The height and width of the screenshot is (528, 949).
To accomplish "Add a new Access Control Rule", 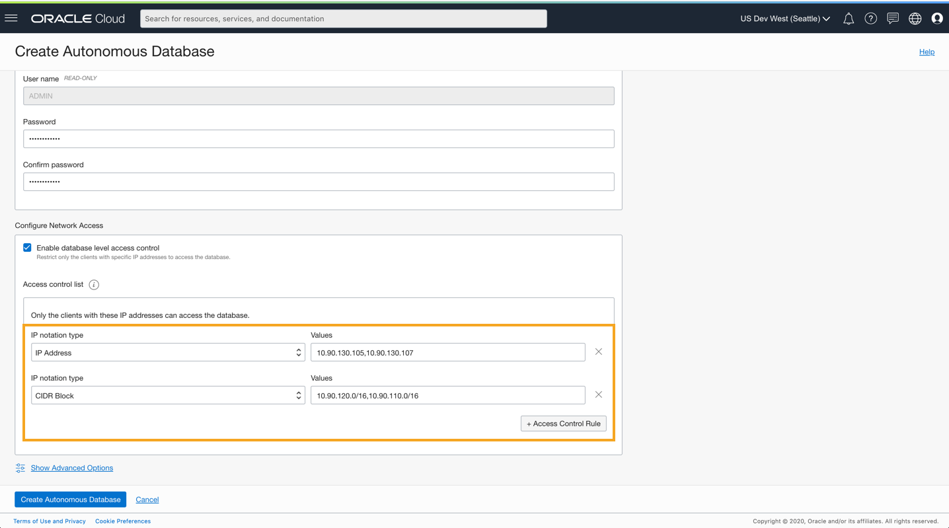I will point(564,424).
